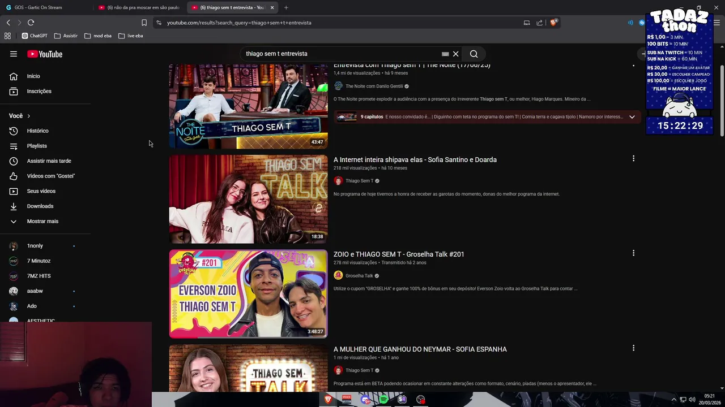Open Assistir bookmarks folder

click(x=66, y=36)
